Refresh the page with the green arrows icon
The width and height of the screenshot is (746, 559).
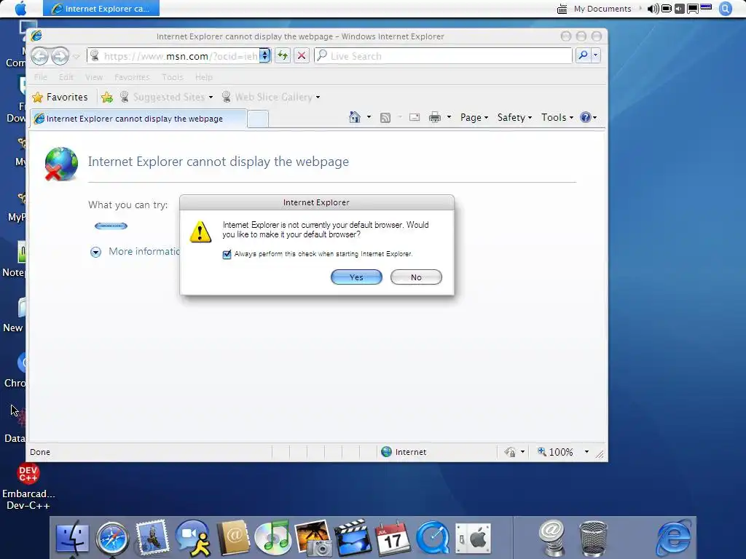pos(283,55)
